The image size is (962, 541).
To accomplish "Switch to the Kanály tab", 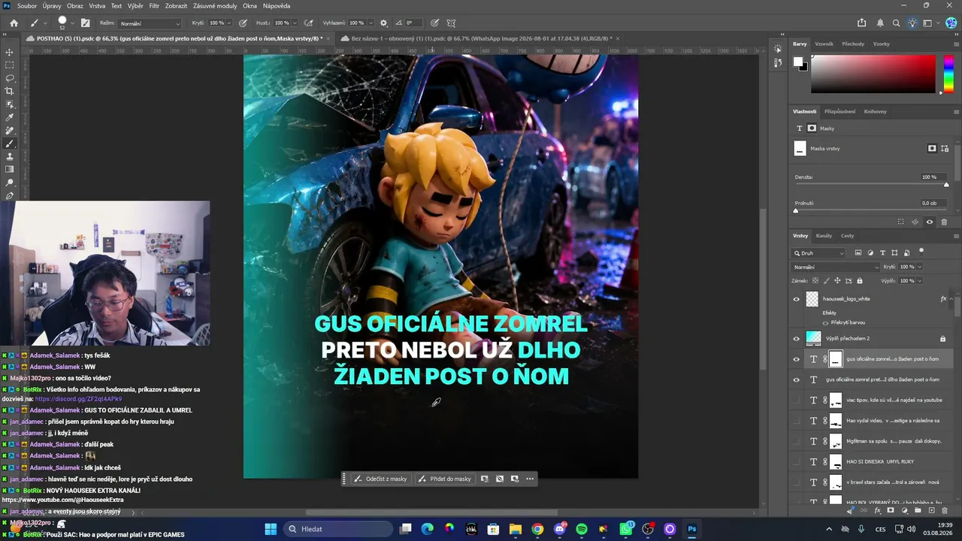I will [x=824, y=236].
